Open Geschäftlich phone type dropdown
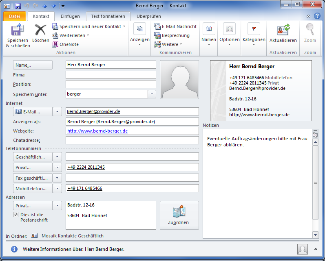Viewport: 325px width, 261px height. pyautogui.click(x=57, y=157)
